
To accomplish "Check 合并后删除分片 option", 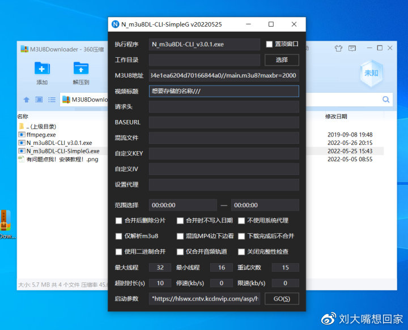I will tap(118, 221).
